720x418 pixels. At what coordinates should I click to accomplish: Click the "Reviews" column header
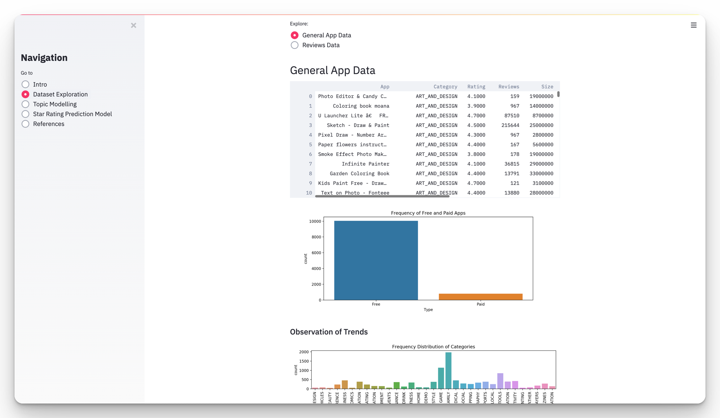coord(509,87)
